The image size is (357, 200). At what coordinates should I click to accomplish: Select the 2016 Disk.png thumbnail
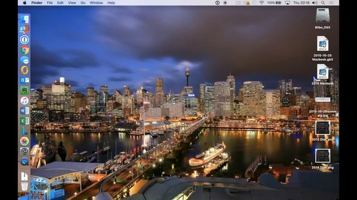322,156
